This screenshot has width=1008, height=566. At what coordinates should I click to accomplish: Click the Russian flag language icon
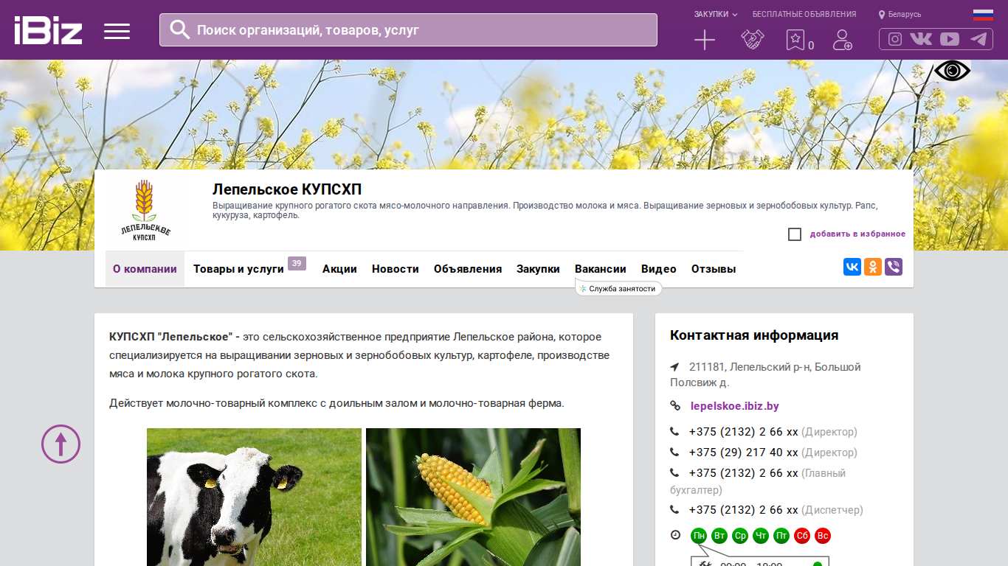coord(983,14)
